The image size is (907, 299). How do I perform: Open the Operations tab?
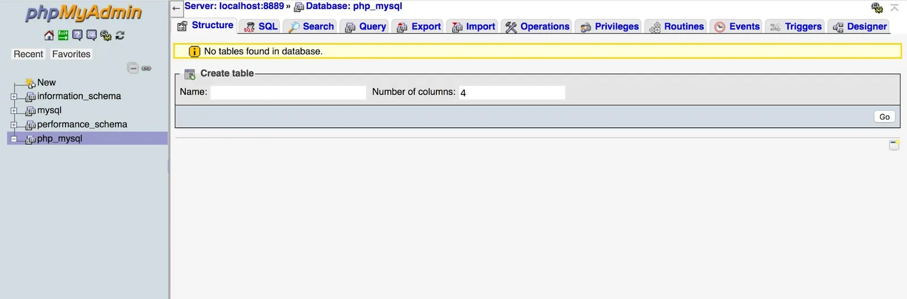[537, 27]
